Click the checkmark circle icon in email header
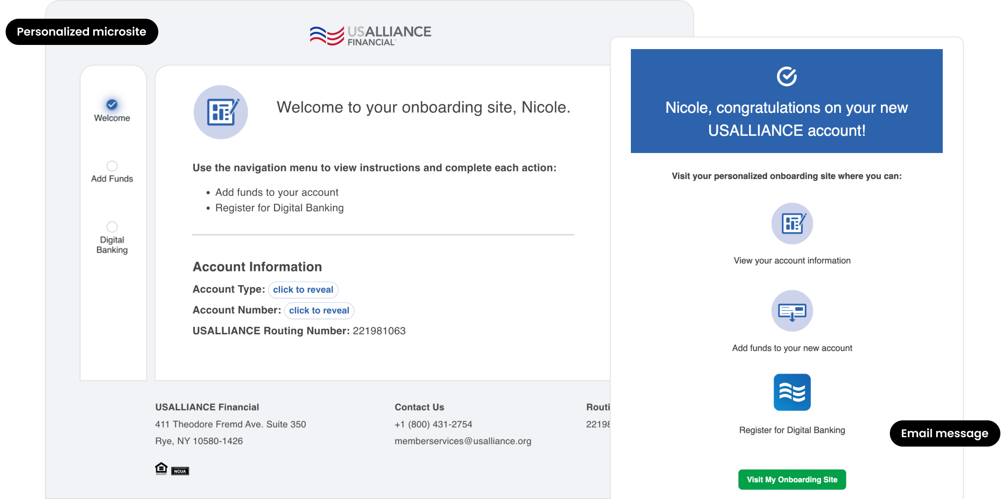Screen dimensions: 1006x499 786,76
